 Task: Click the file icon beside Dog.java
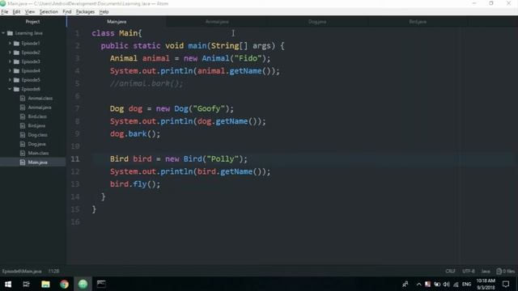click(x=23, y=144)
